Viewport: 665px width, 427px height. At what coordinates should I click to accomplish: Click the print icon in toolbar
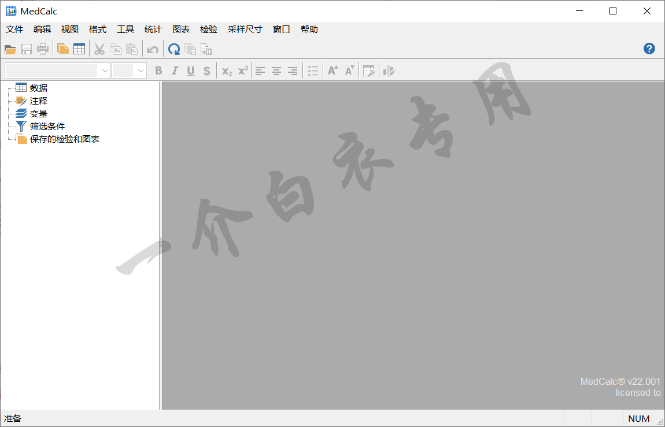pyautogui.click(x=43, y=49)
